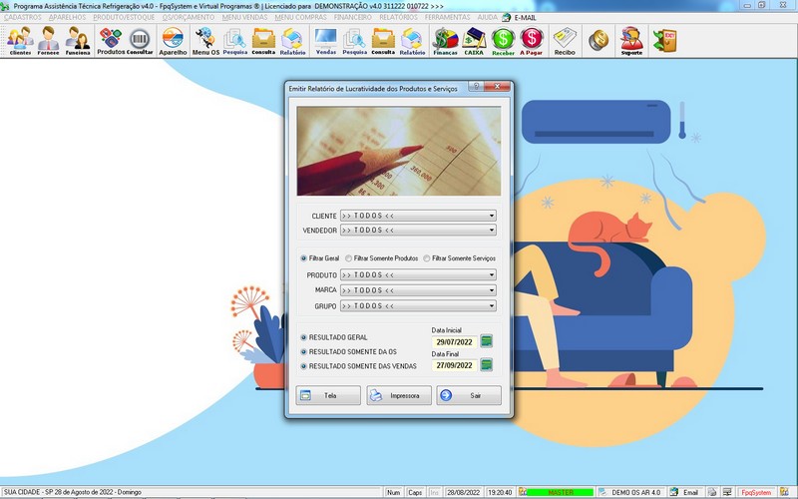Image resolution: width=798 pixels, height=499 pixels.
Task: Click DEMO OS AR 4.0 status text
Action: [635, 492]
